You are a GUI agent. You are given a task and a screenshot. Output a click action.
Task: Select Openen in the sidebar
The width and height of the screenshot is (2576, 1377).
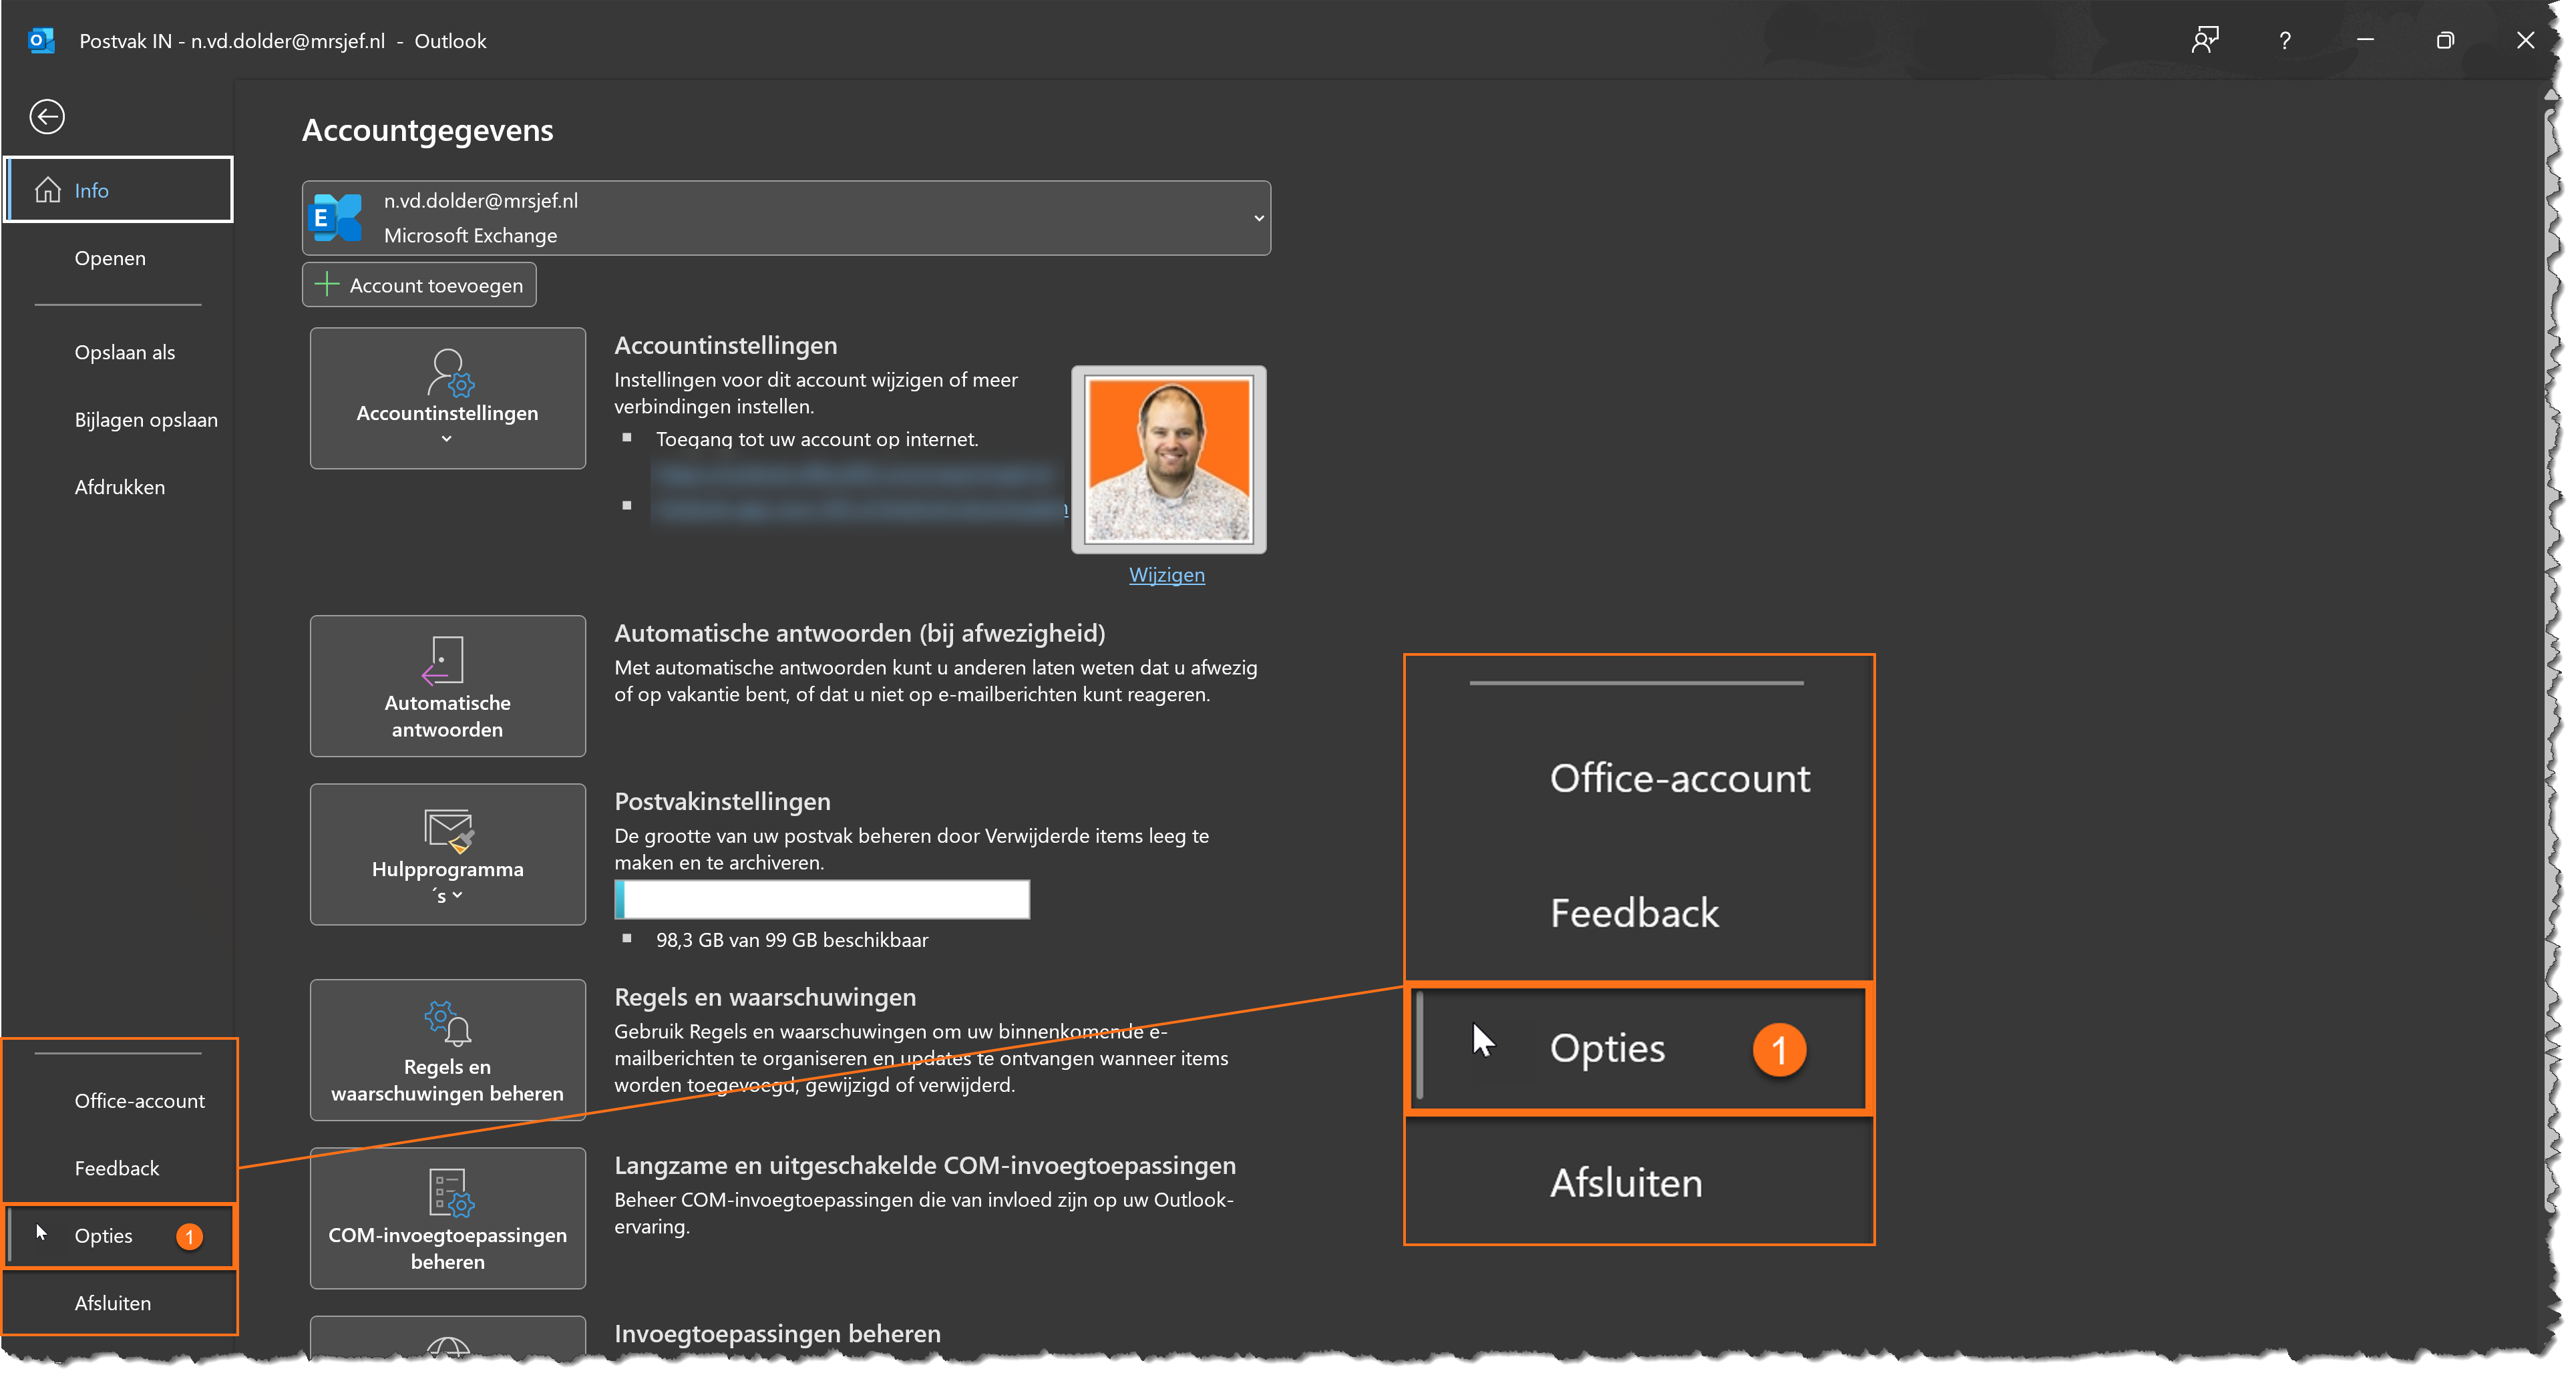[110, 258]
